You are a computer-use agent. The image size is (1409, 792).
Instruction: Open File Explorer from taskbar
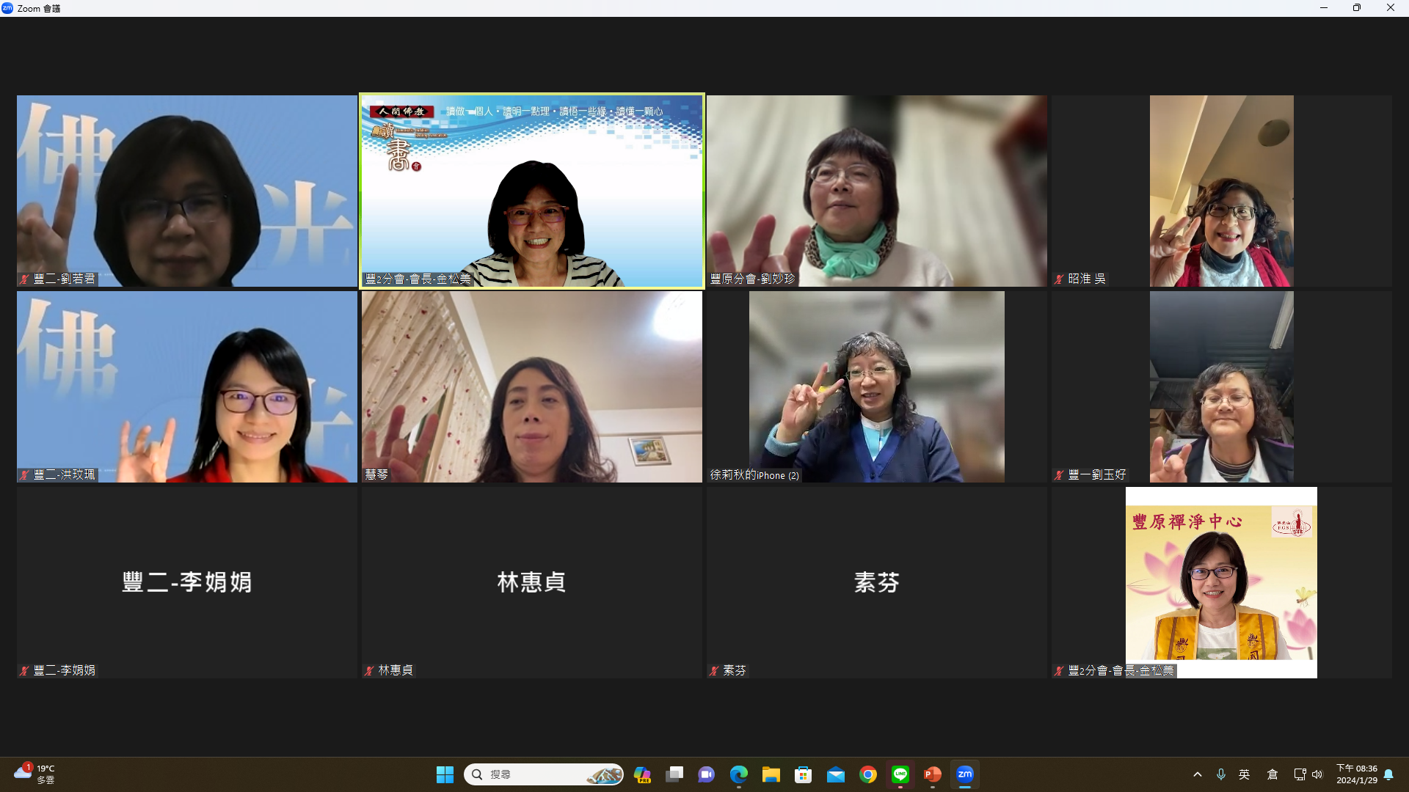[771, 774]
